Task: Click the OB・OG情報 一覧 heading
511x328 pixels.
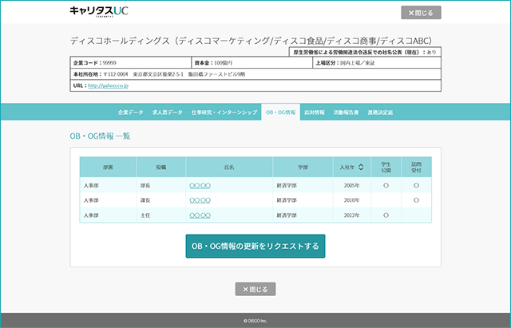Action: pyautogui.click(x=100, y=136)
